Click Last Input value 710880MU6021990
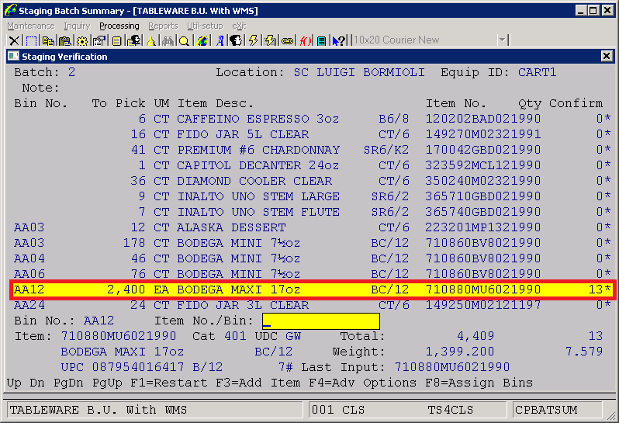 tap(452, 367)
